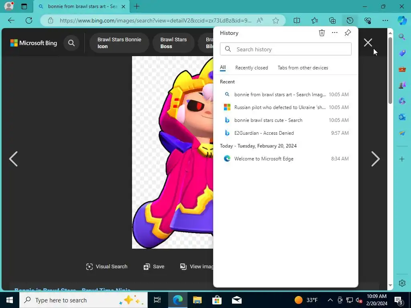Viewport: 411px width, 308px height.
Task: Open Welcome to Microsoft Edge history entry
Action: tap(286, 159)
